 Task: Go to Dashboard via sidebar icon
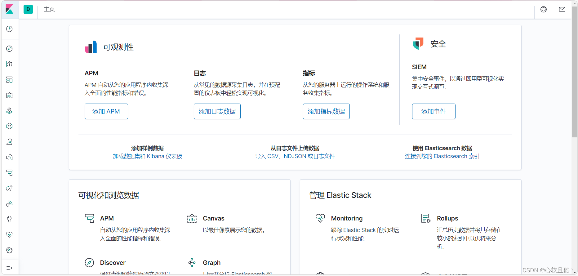(9, 80)
